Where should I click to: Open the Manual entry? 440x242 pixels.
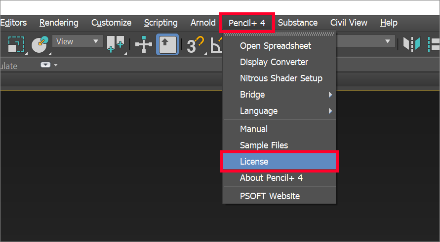280,129
